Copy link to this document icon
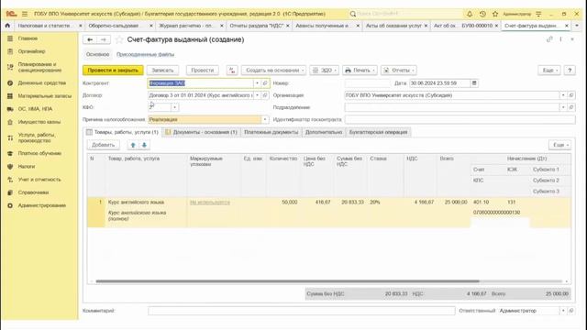The image size is (587, 330). pyautogui.click(x=549, y=39)
